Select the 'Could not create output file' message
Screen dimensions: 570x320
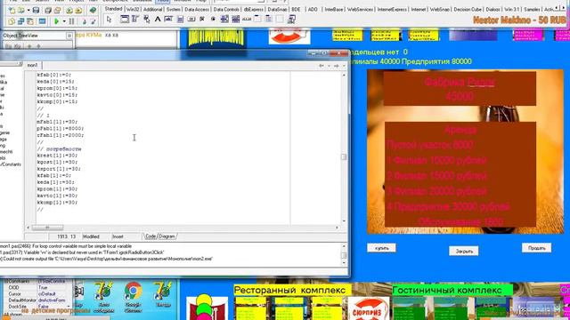tap(107, 259)
